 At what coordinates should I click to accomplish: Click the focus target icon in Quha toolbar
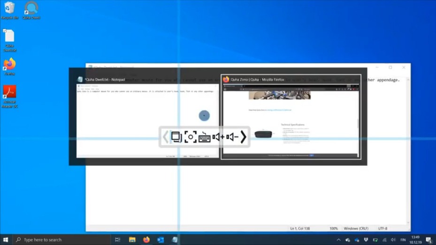coord(191,137)
